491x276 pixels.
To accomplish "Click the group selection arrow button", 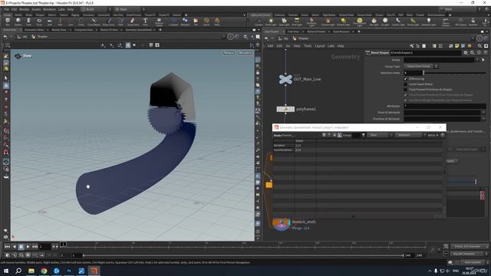I will coord(483,60).
